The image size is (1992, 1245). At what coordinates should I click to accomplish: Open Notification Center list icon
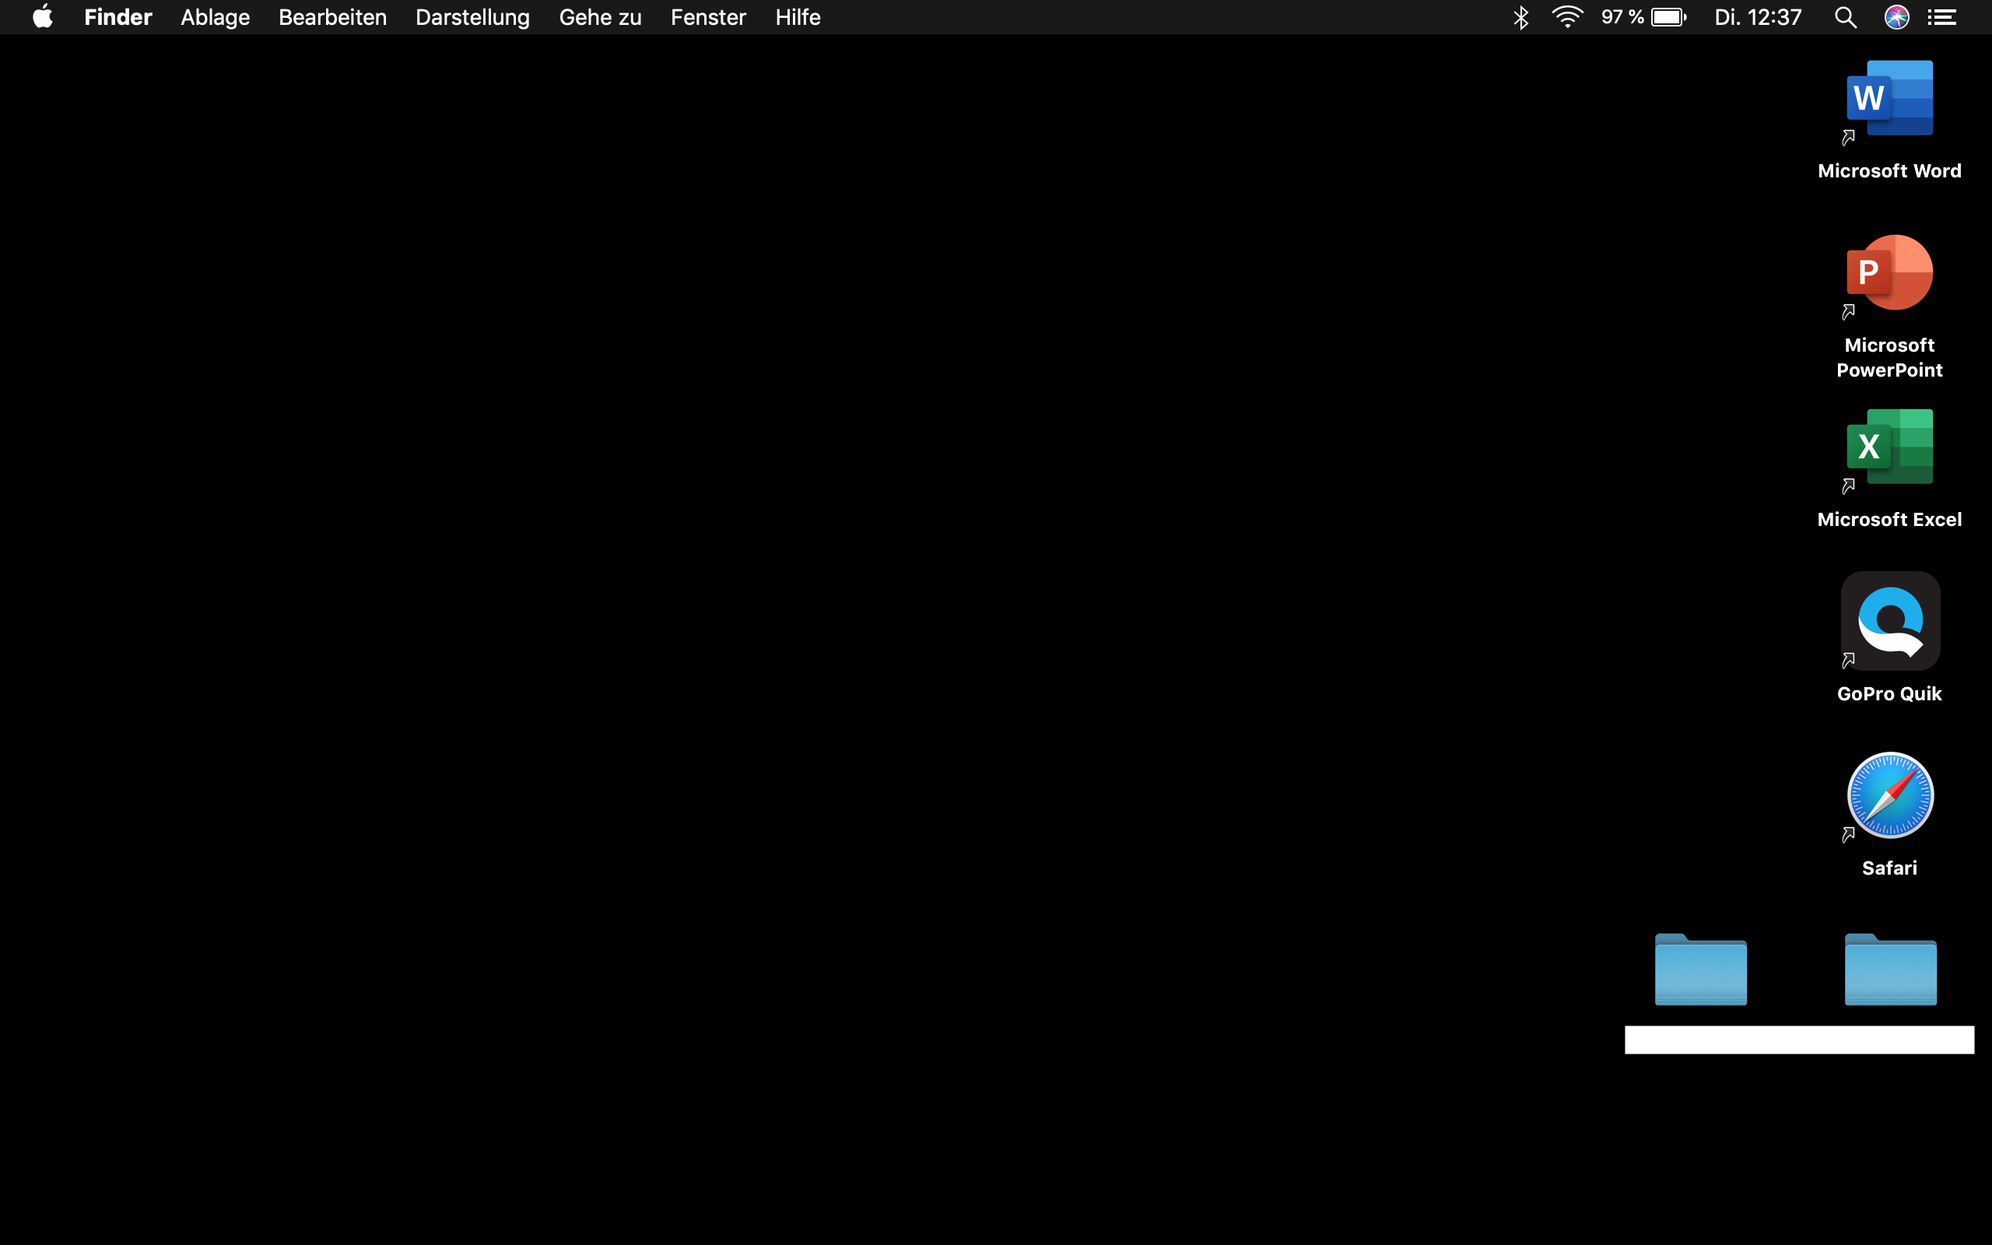[x=1943, y=17]
